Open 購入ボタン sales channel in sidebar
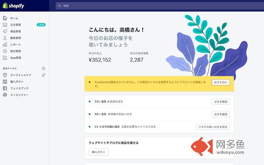The height and width of the screenshot is (165, 264). click(x=17, y=82)
